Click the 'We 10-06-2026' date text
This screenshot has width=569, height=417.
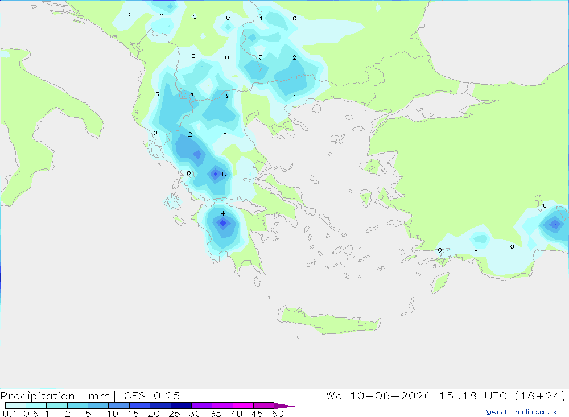click(378, 395)
